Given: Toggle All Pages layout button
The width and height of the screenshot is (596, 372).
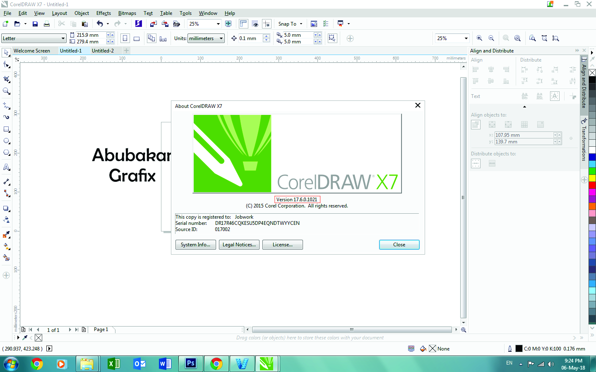Looking at the screenshot, I should pos(152,38).
